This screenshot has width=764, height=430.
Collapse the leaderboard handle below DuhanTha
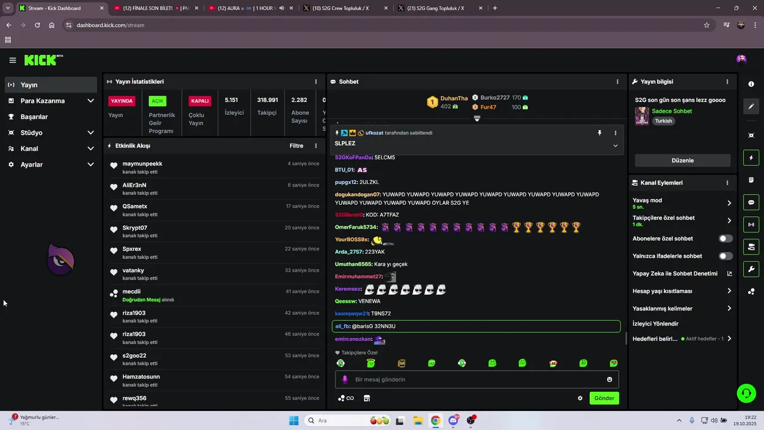[x=477, y=118]
